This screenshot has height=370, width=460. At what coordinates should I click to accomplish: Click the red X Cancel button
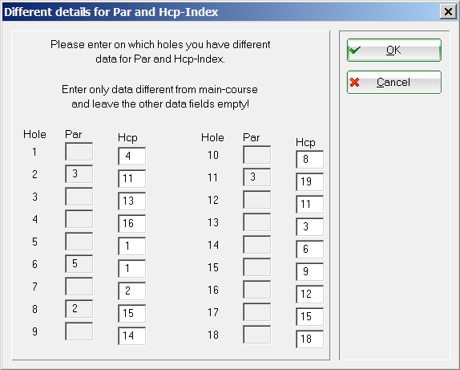[394, 83]
